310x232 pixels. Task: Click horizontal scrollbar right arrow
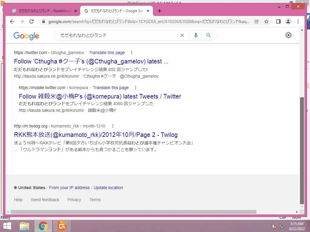[297, 212]
